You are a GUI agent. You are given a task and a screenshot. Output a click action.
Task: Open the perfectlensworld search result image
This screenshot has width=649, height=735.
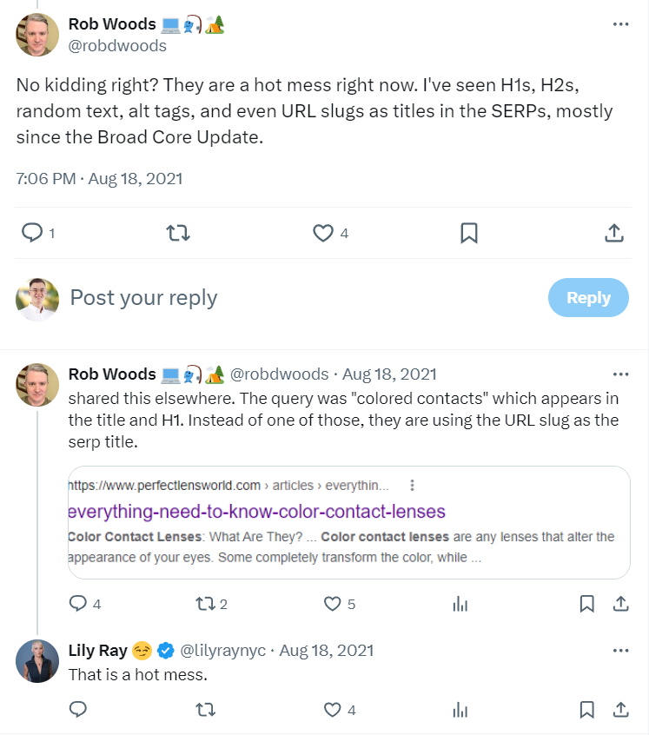coord(349,522)
